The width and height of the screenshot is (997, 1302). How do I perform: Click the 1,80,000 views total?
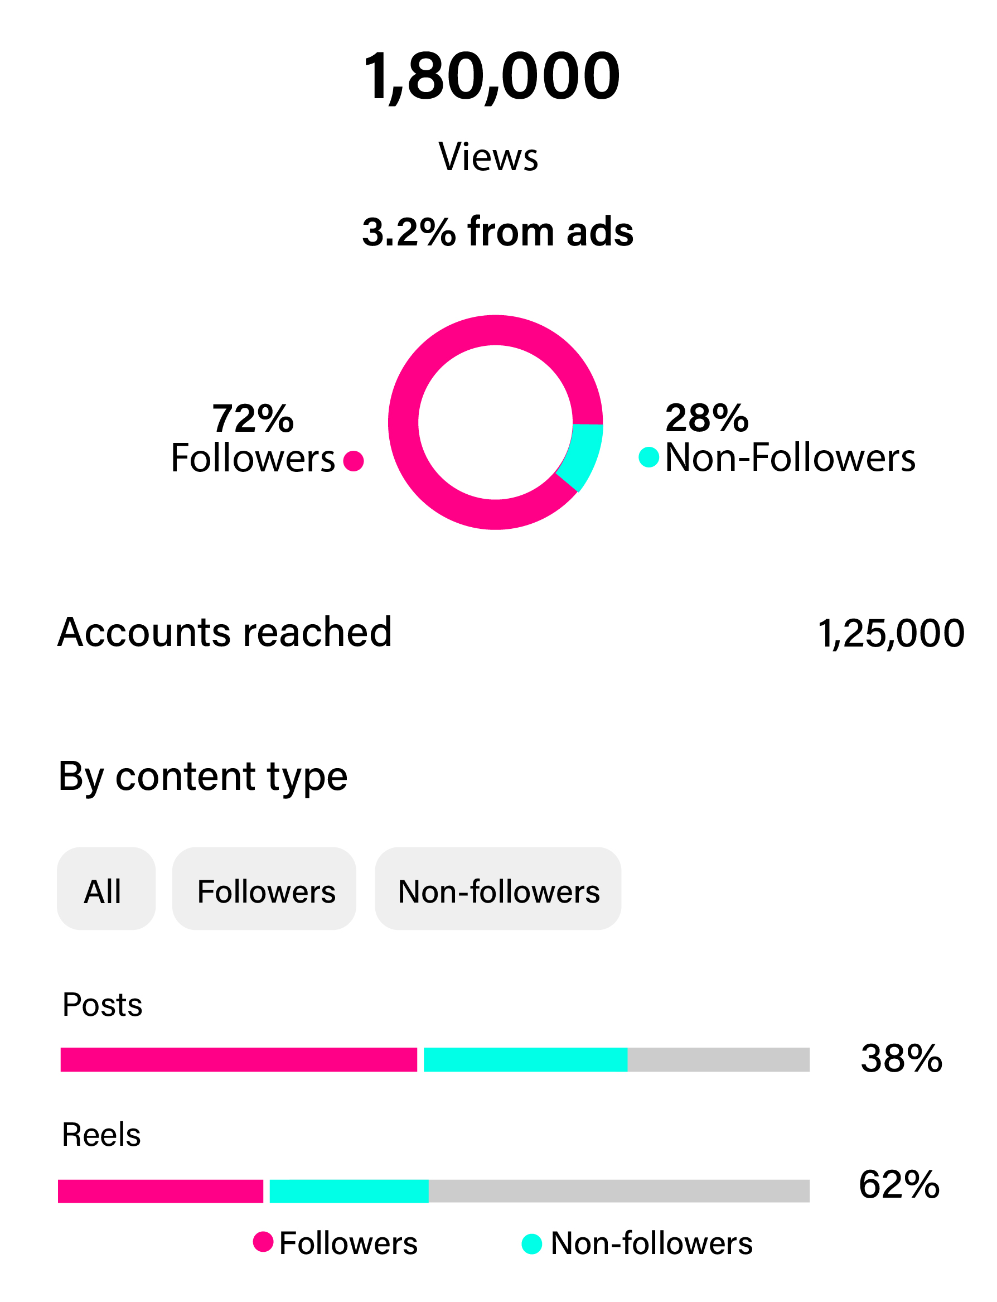[491, 76]
